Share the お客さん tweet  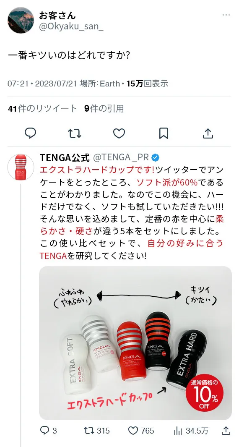[208, 133]
